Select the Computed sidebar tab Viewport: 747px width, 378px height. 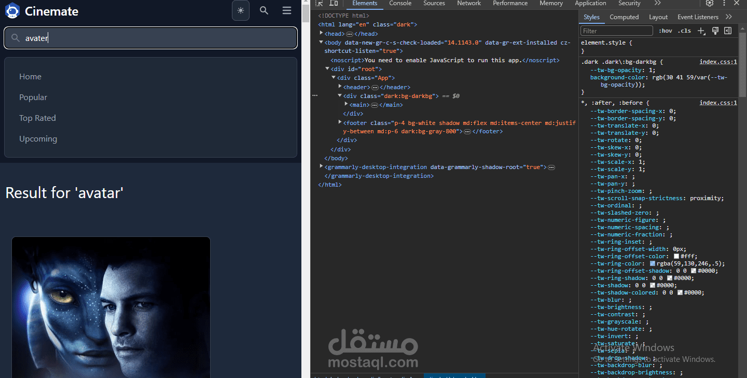pyautogui.click(x=624, y=17)
